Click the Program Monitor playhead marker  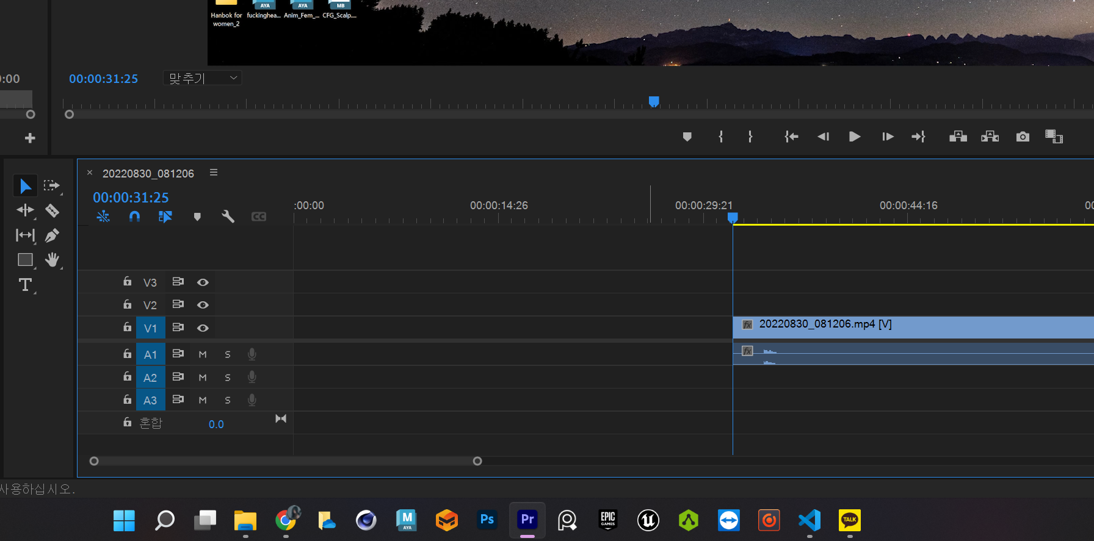[654, 101]
